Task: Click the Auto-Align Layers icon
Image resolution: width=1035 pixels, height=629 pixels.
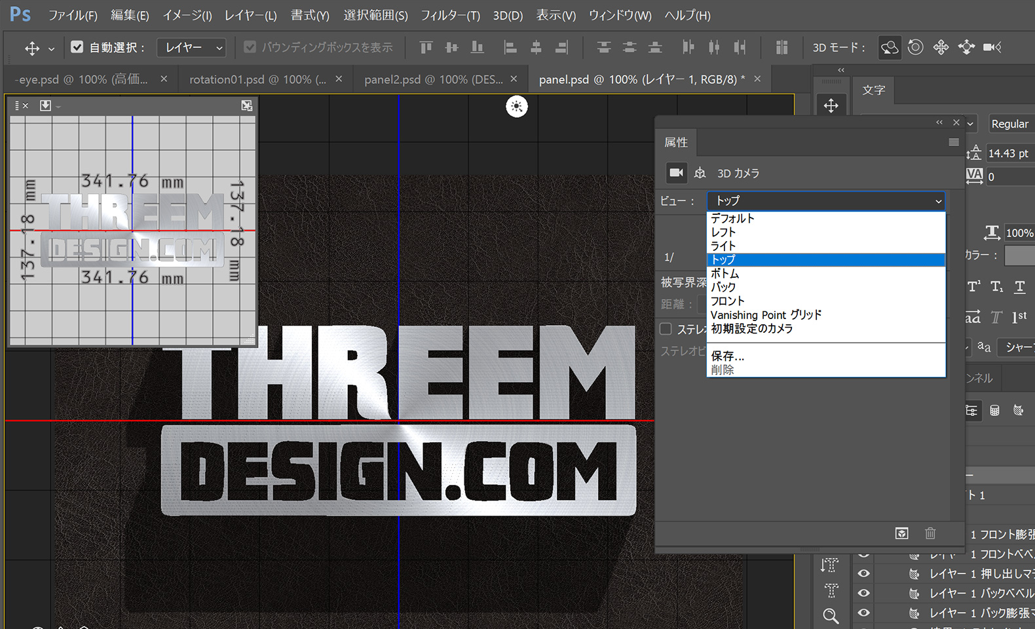Action: (x=781, y=47)
